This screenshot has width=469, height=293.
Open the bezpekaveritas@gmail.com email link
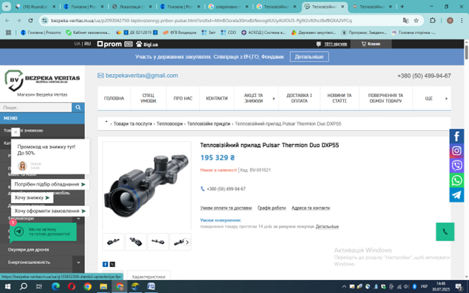[142, 76]
